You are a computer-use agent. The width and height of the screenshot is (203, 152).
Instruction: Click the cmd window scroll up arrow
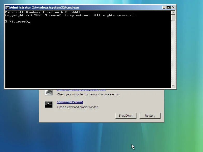[x=173, y=12]
